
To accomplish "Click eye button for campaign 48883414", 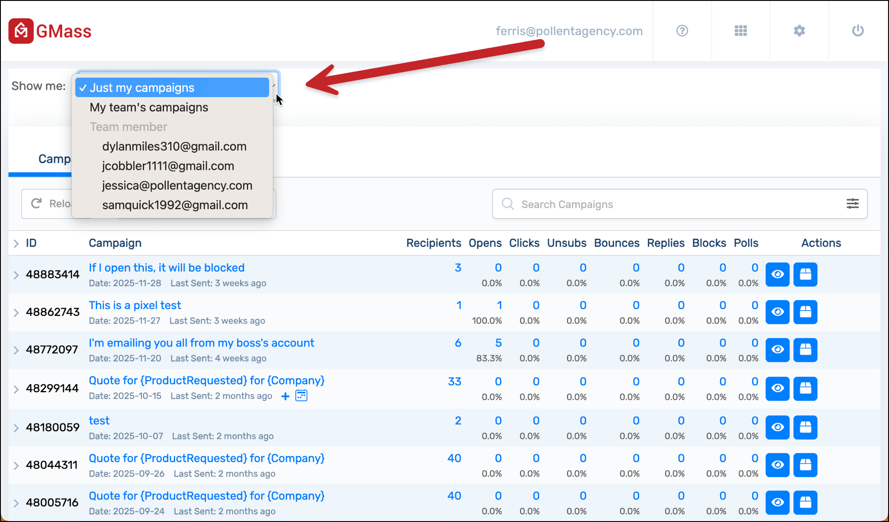I will pyautogui.click(x=777, y=274).
